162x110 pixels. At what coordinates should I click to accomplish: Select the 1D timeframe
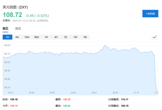[66, 37]
